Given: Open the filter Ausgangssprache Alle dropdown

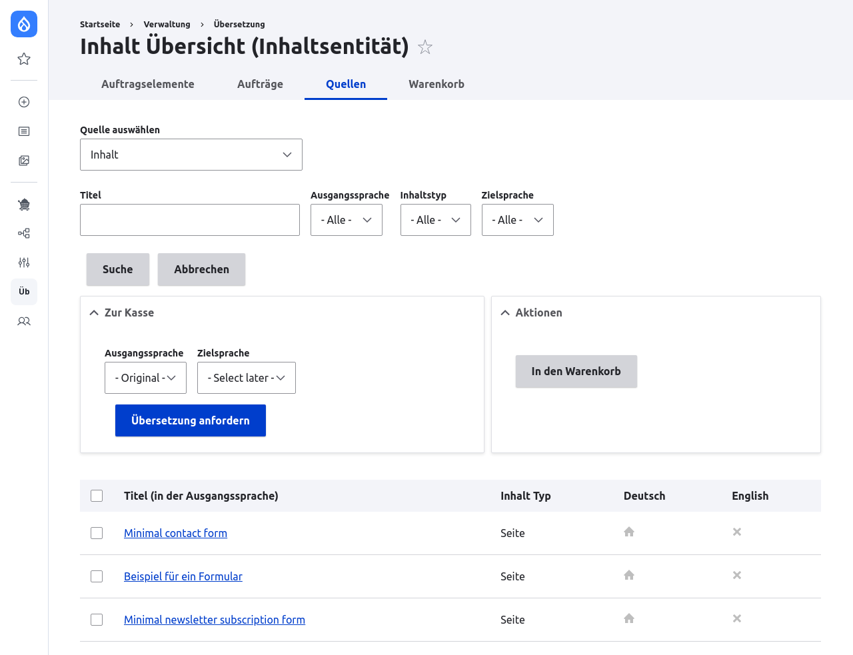Looking at the screenshot, I should (347, 220).
